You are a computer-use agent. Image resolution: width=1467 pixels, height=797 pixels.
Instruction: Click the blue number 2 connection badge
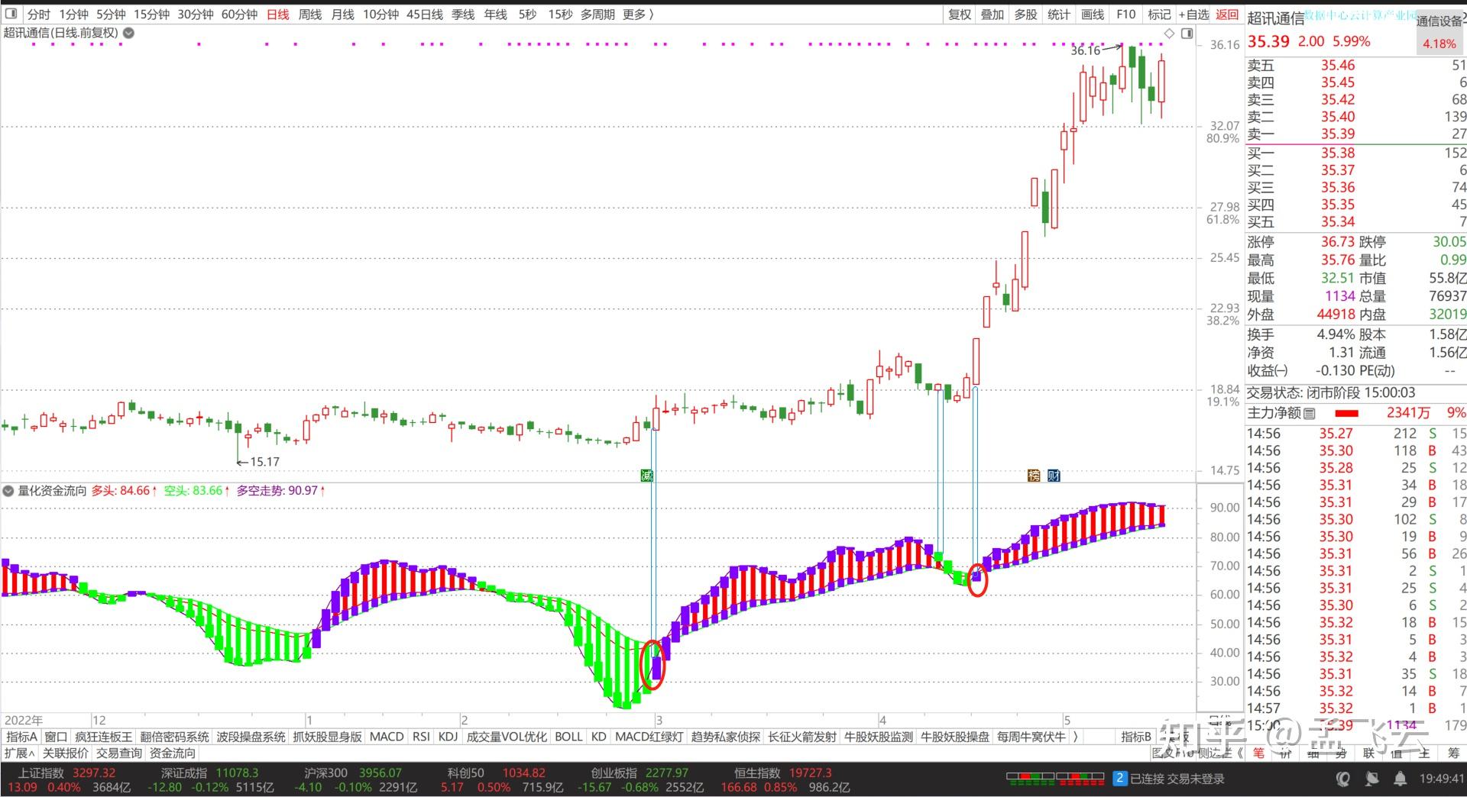click(1119, 779)
